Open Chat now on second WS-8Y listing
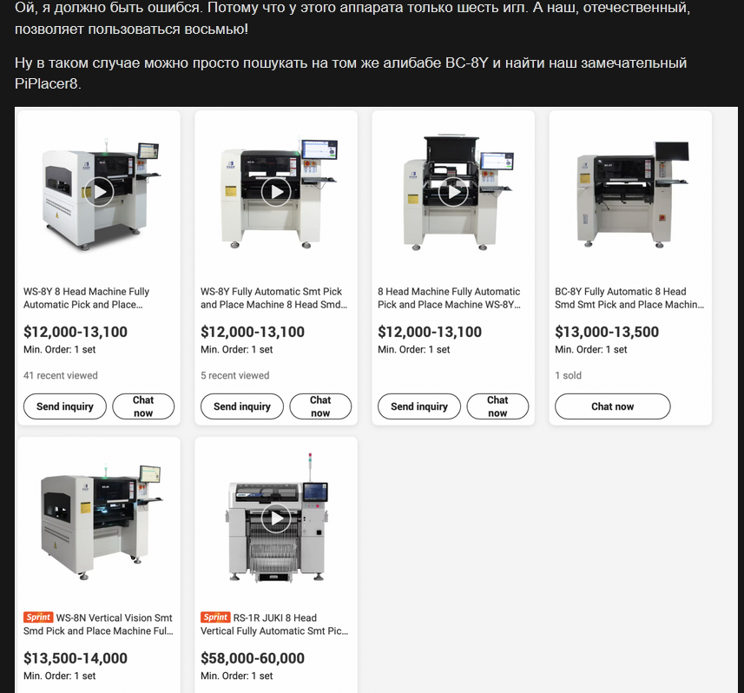Screen dimensions: 744x693 point(320,406)
